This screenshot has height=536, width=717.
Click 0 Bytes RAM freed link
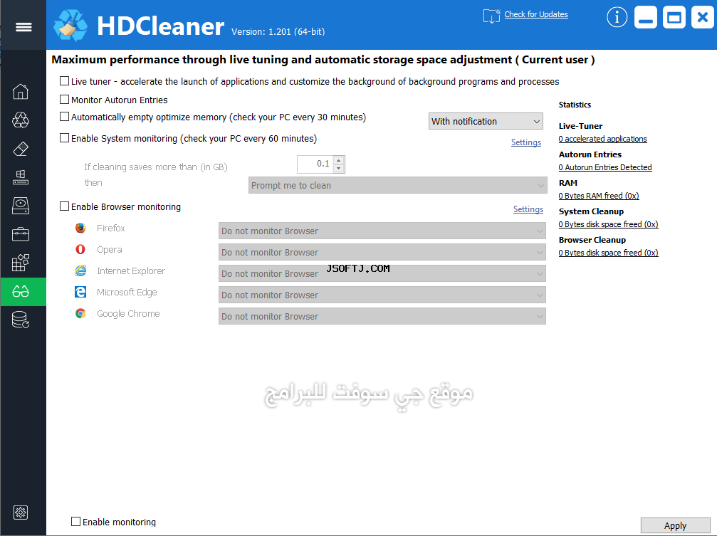coord(599,195)
